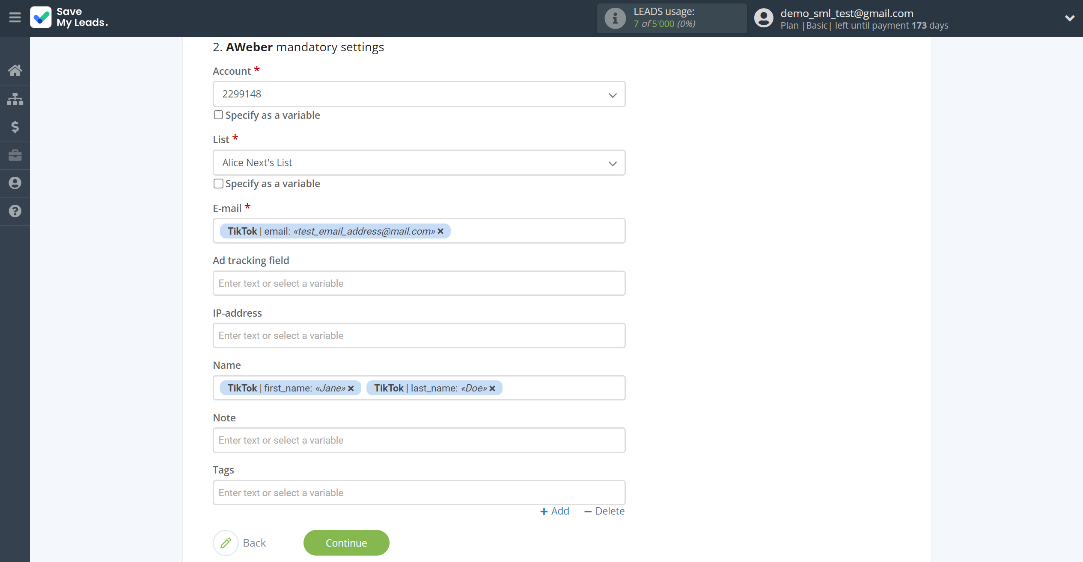
Task: Remove the TikTok first_name variable tag
Action: 351,388
